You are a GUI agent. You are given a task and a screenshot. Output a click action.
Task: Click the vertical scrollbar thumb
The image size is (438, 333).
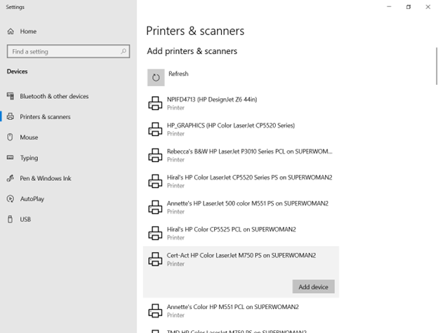coord(437,66)
